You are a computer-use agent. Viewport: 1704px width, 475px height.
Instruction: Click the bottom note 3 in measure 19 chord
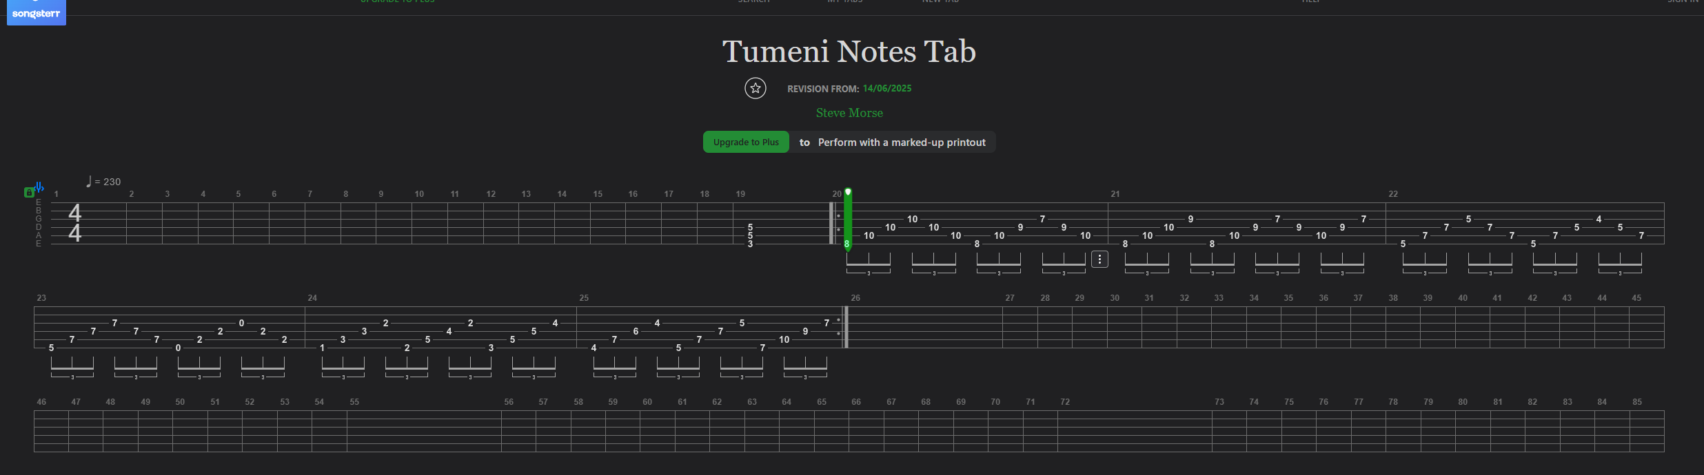[751, 244]
